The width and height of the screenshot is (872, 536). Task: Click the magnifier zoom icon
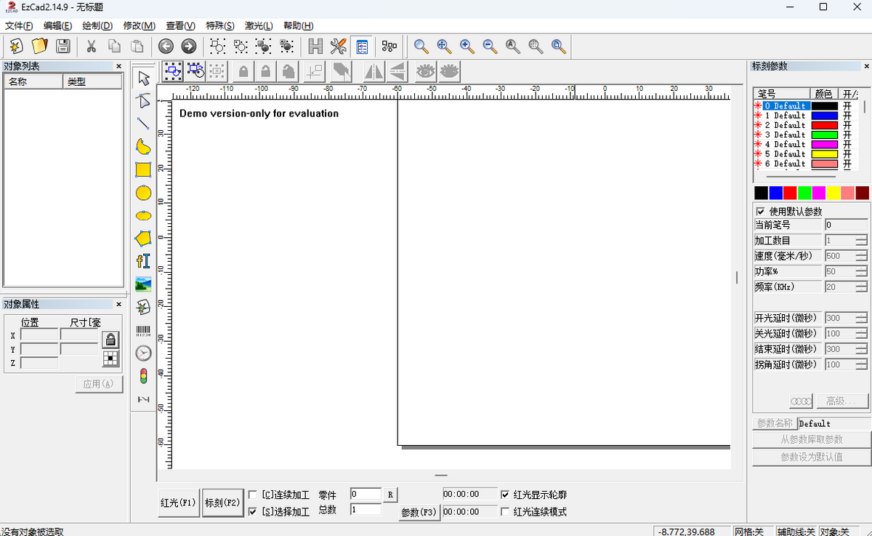pyautogui.click(x=421, y=47)
